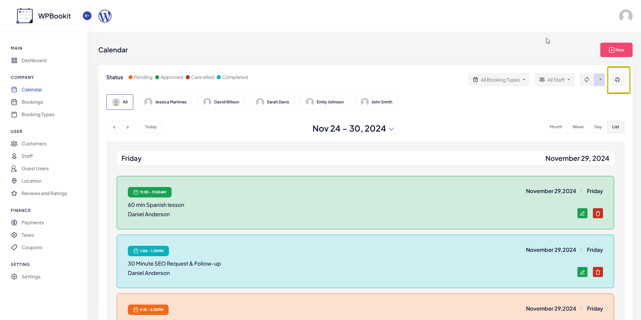Screen dimensions: 641x320
Task: Delete the 60 min Spanish lesson booking
Action: point(598,214)
